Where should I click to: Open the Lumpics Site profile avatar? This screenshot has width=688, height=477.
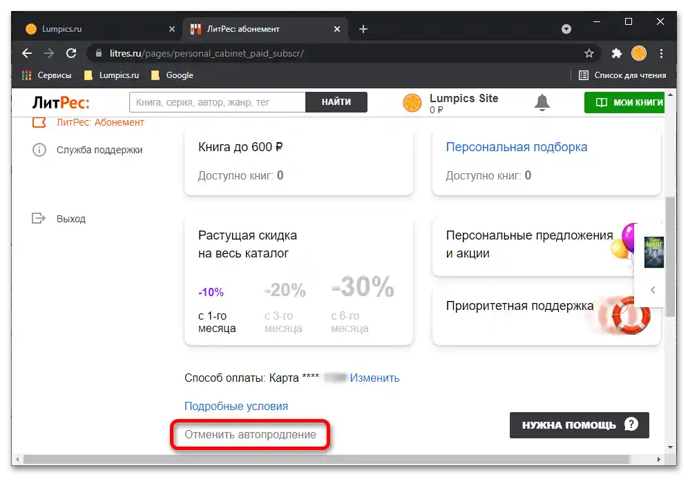[x=412, y=103]
